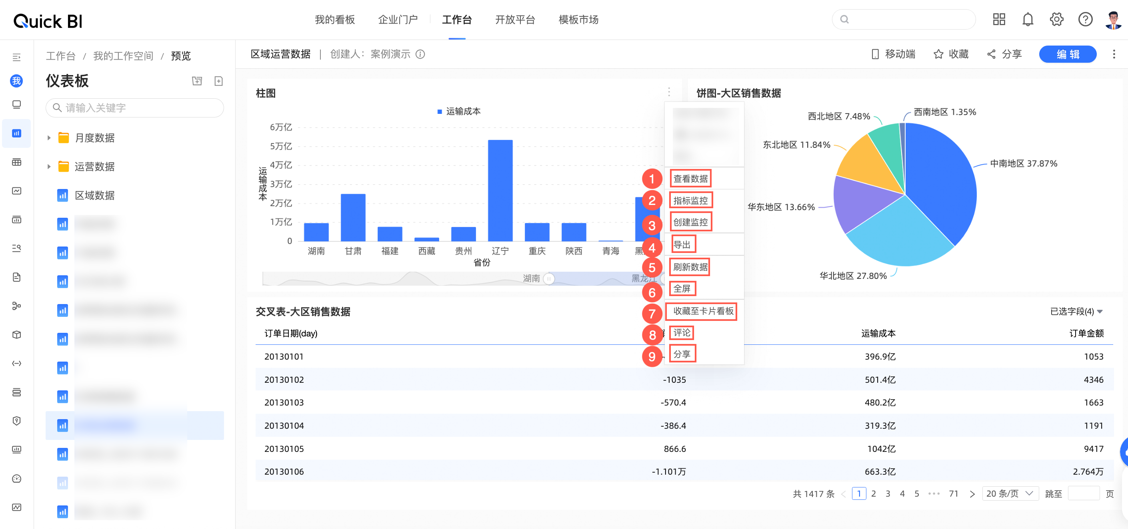Go to page 2 in pagination
This screenshot has width=1128, height=529.
pos(873,494)
